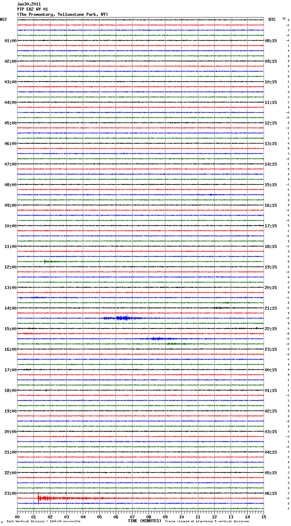Viewport: 291px width, 526px height.
Task: Click the 12:15 UTC time label
Action: tap(271, 123)
